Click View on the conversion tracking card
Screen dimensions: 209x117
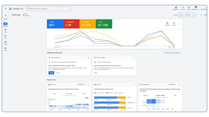[x=96, y=73]
